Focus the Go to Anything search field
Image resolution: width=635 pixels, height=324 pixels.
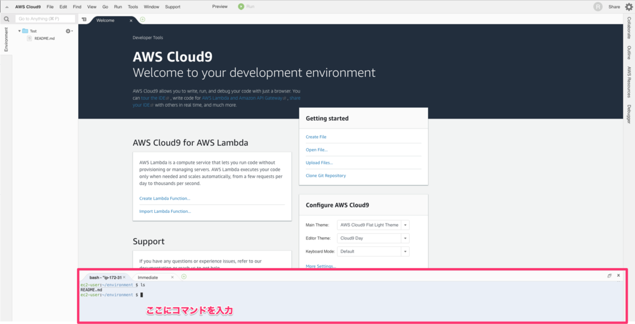pyautogui.click(x=45, y=19)
